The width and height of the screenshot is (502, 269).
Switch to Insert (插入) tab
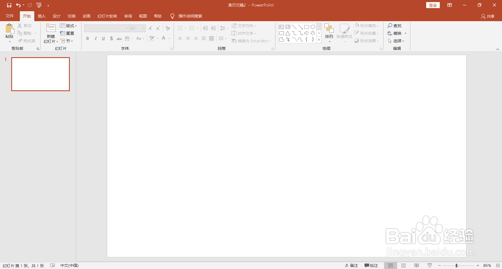[x=42, y=16]
